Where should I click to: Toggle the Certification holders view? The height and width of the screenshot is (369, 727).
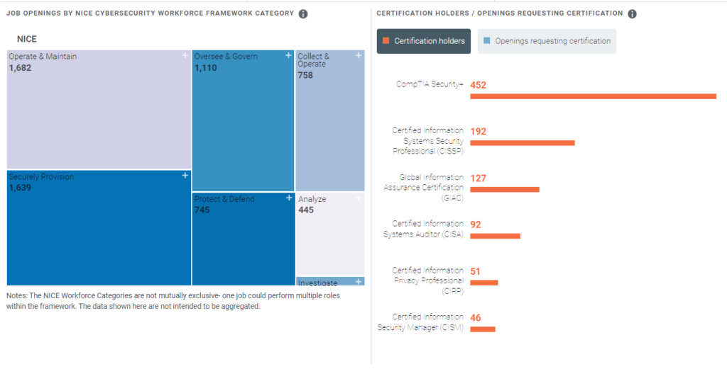423,41
